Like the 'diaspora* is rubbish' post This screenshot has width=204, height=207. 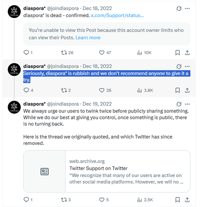pos(105,90)
